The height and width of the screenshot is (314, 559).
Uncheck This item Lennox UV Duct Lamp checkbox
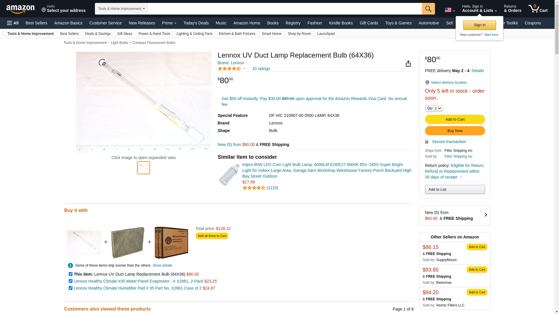[70, 274]
